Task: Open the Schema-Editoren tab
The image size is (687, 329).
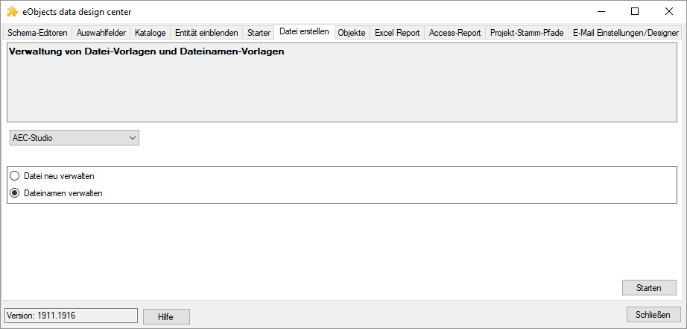Action: pyautogui.click(x=38, y=33)
